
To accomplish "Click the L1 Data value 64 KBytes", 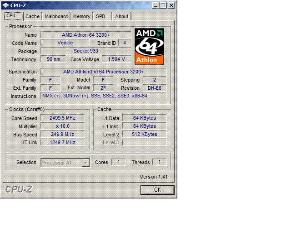I will [x=145, y=118].
